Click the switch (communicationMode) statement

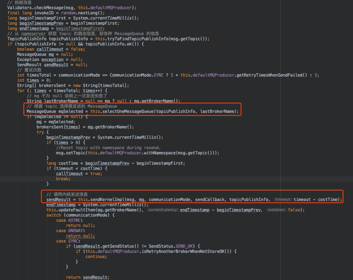(80, 215)
